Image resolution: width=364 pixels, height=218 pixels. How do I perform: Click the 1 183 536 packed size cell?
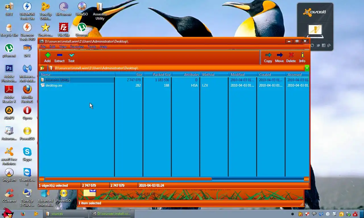pos(162,80)
